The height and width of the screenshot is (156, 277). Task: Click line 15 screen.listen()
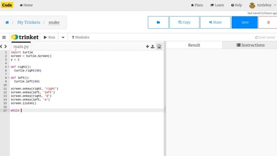tap(23, 103)
